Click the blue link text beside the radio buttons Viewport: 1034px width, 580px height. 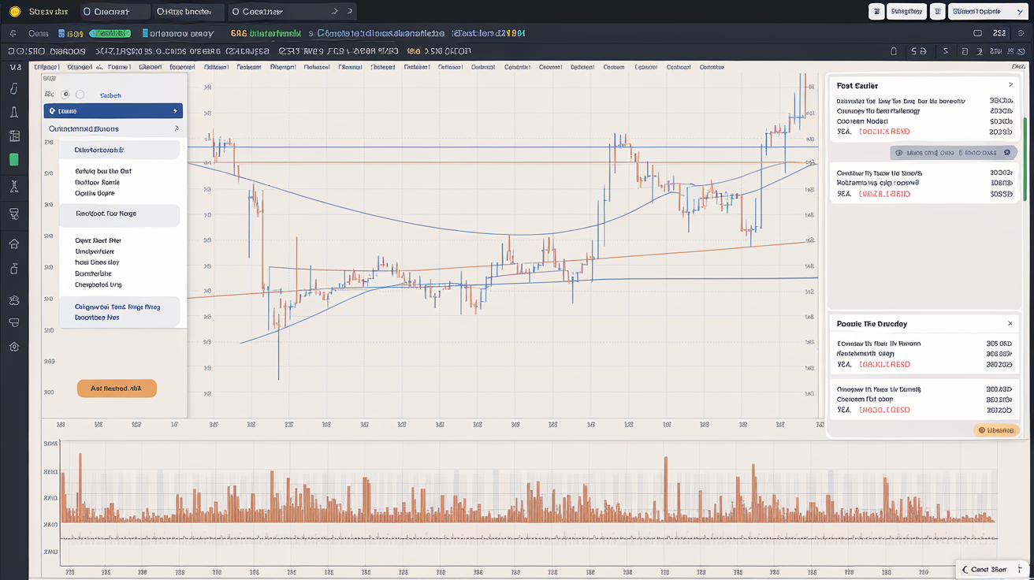pyautogui.click(x=110, y=95)
